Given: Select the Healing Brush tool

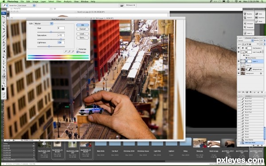Looking at the screenshot, I should 4,36.
